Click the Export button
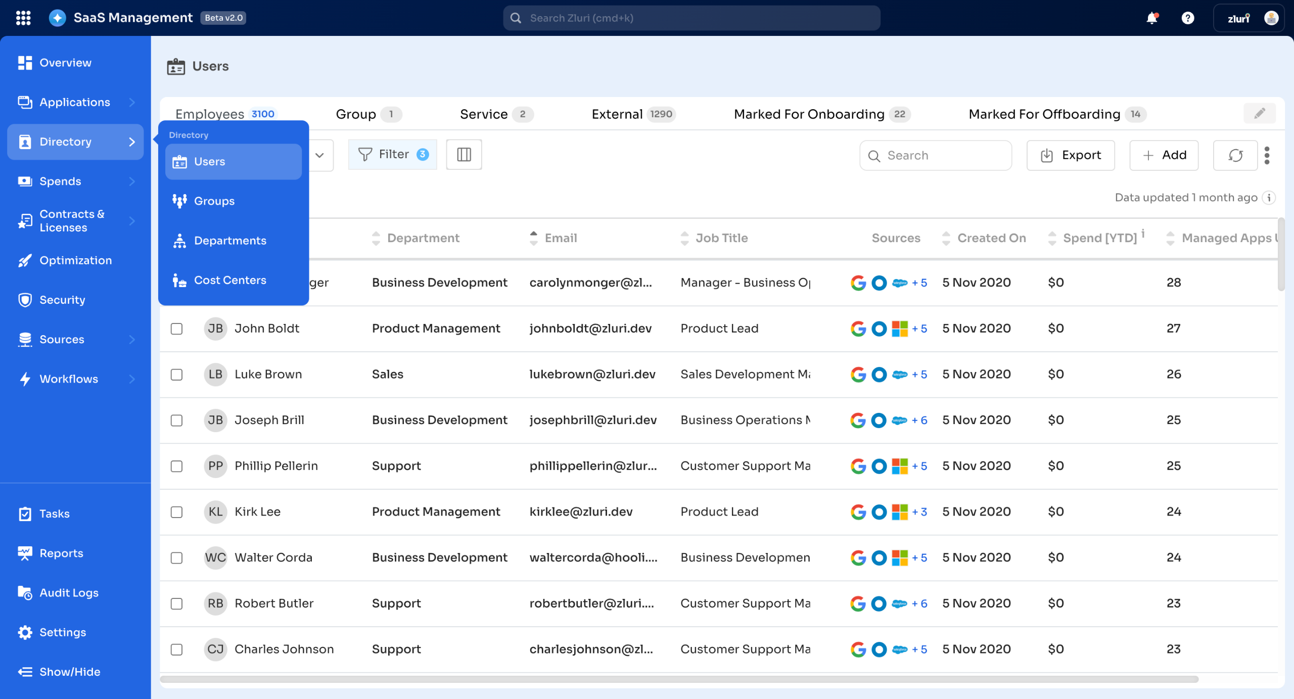This screenshot has height=699, width=1294. pyautogui.click(x=1070, y=155)
